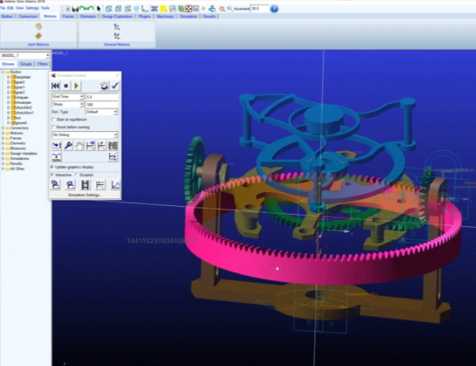Click the blue checkmark verify model icon
476x366 pixels.
(115, 85)
